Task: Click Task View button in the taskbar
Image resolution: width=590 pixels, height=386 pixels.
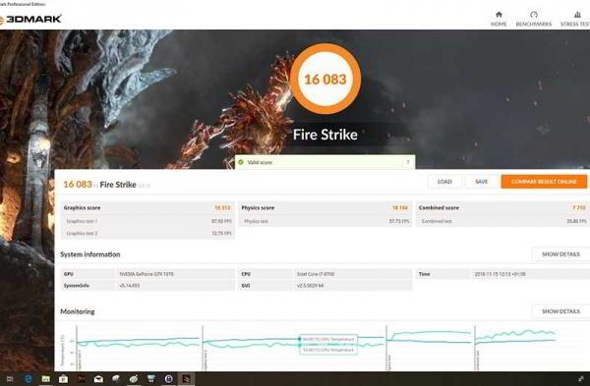Action: [x=10, y=379]
